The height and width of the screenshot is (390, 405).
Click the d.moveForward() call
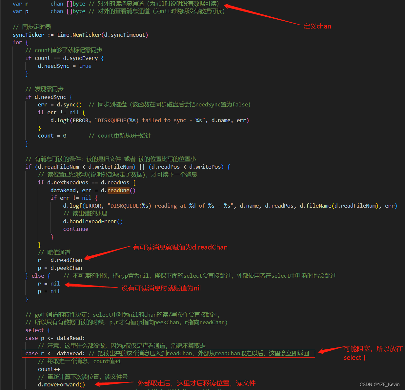[61, 384]
